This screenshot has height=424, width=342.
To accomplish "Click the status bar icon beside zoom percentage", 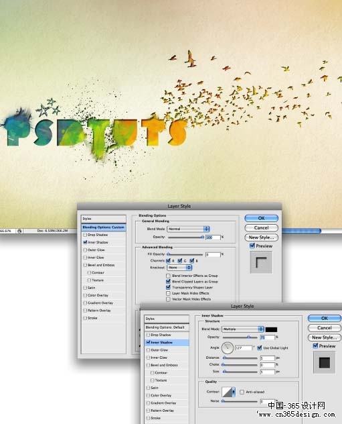I will 19,231.
